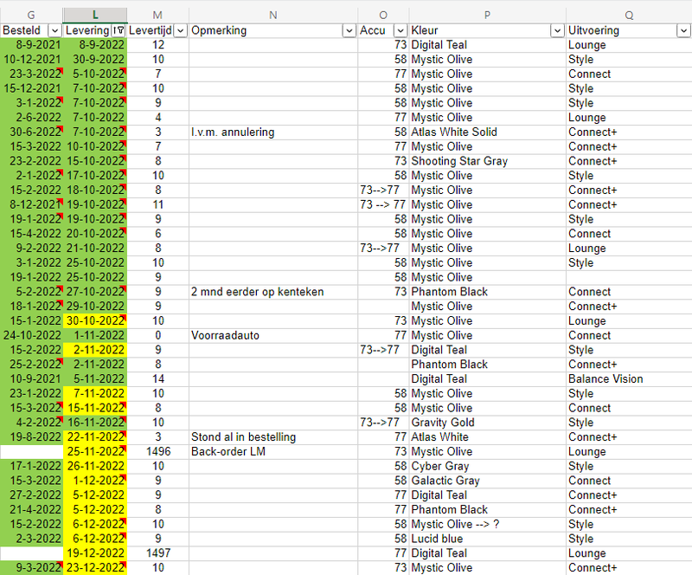This screenshot has height=575, width=692.
Task: Click the remark 'Stond al in bestelling'
Action: pos(243,437)
